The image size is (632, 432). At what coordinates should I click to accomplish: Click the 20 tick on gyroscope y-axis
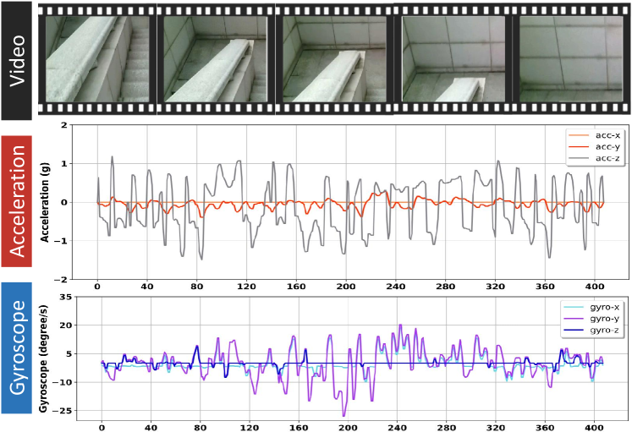(x=66, y=325)
